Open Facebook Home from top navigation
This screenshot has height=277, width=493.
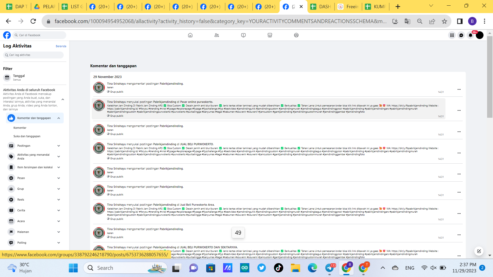[190, 35]
